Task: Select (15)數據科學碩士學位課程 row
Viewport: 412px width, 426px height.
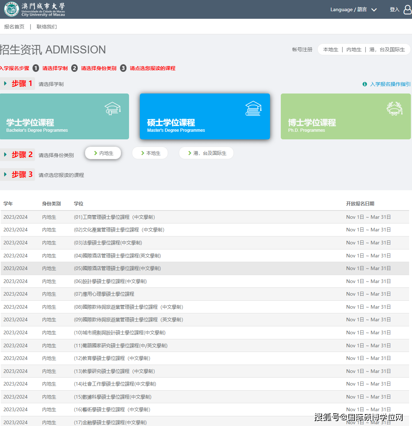Action: pos(205,397)
